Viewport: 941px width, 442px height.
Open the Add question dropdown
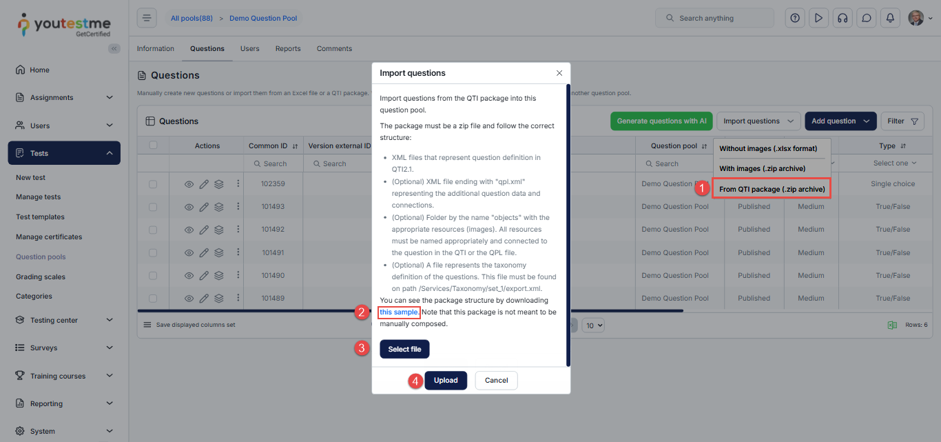click(840, 121)
